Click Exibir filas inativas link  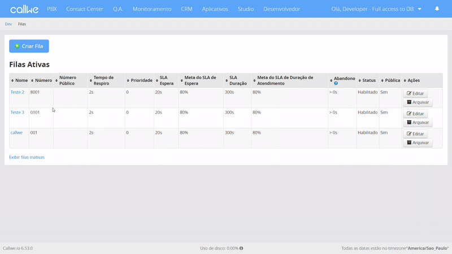[x=27, y=157]
